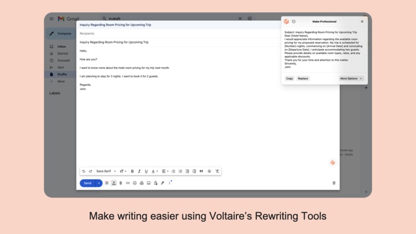416x234 pixels.
Task: Click the blue Send button
Action: (88, 183)
